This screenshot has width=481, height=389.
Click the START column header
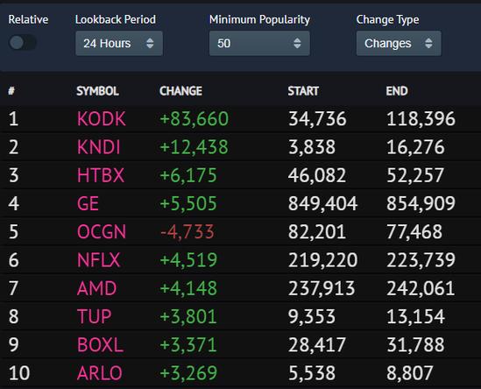303,91
